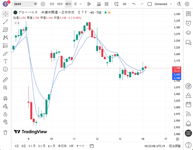
Task: Select the ruler measure tool
Action: (x=5, y=80)
